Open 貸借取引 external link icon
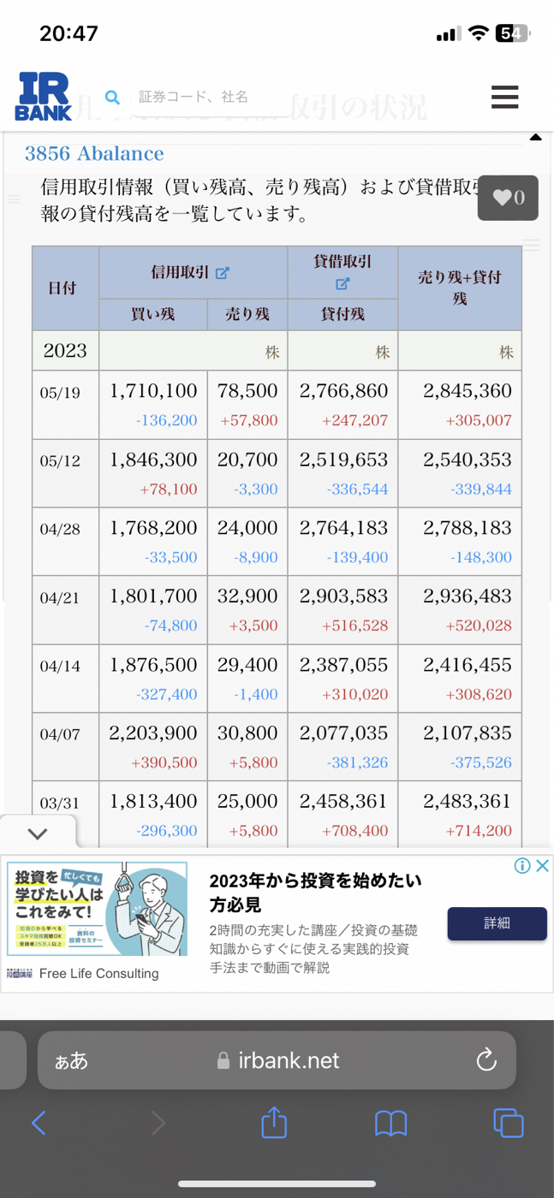Image resolution: width=554 pixels, height=1198 pixels. (x=343, y=283)
